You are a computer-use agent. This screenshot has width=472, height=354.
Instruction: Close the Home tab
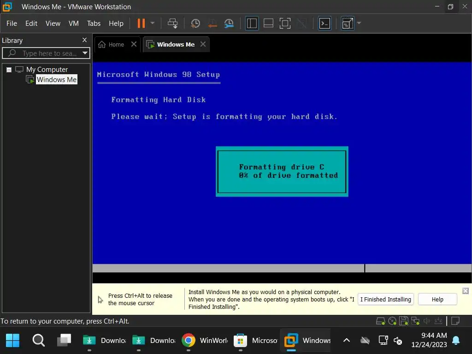(134, 44)
